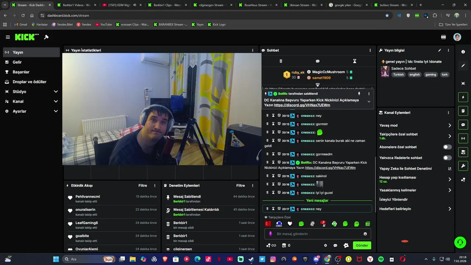
Task: Toggle Abonelere özel sohbet switch
Action: 447,147
